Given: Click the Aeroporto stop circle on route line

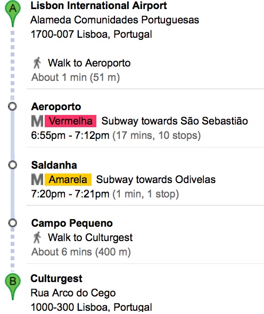Looking at the screenshot, I should pyautogui.click(x=12, y=106).
